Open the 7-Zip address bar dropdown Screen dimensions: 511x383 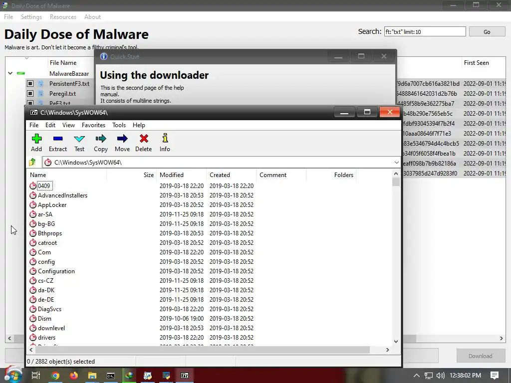coord(396,162)
